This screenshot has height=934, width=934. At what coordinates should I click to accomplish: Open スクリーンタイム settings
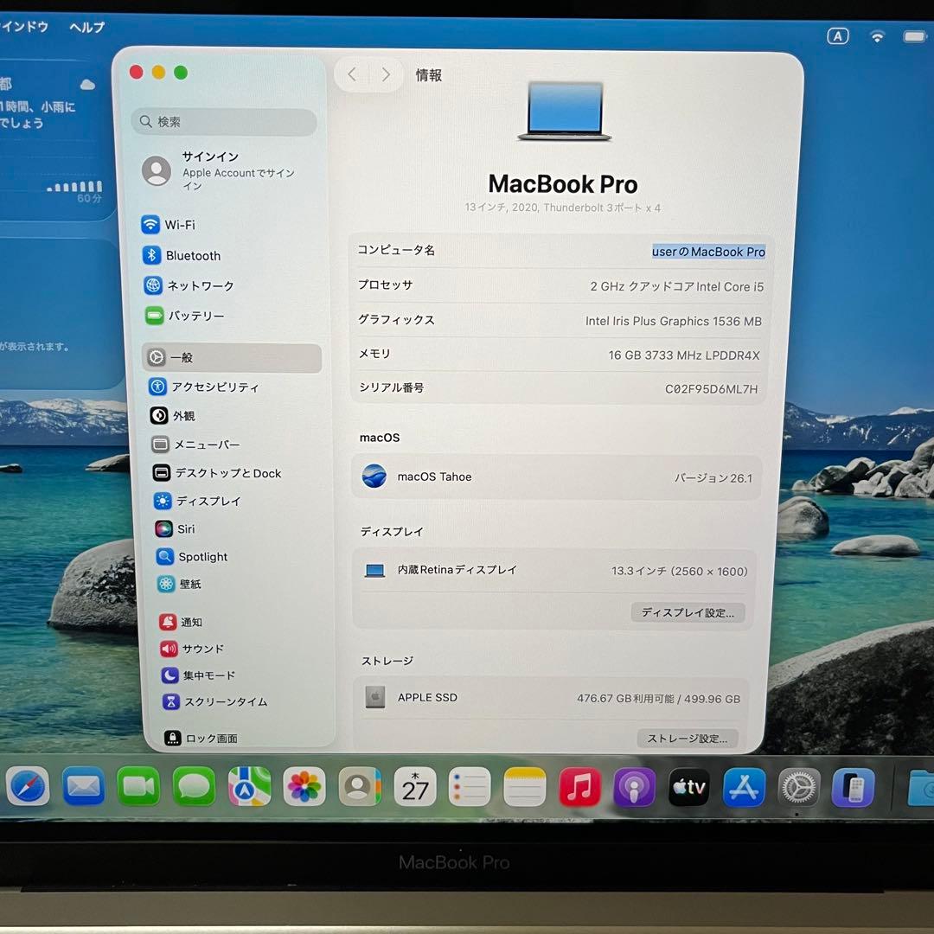coord(215,701)
